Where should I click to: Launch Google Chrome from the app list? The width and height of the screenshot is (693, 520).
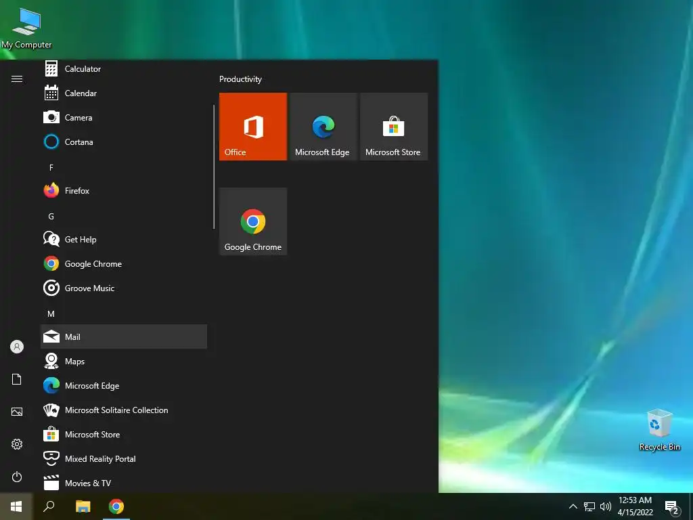[x=124, y=263]
